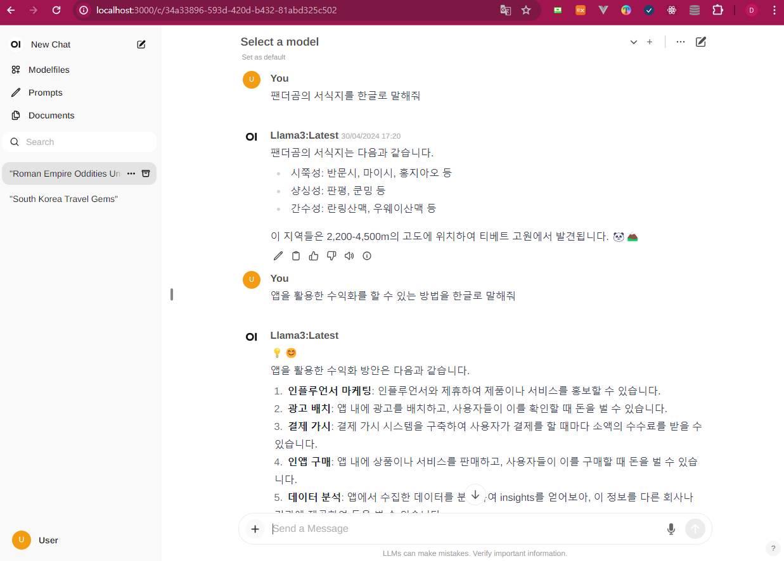784x561 pixels.
Task: Open Chrome three-dot menu
Action: coord(774,10)
